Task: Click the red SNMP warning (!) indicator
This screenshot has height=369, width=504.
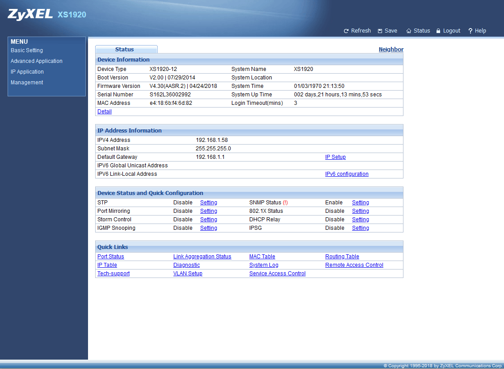Action: [x=285, y=203]
